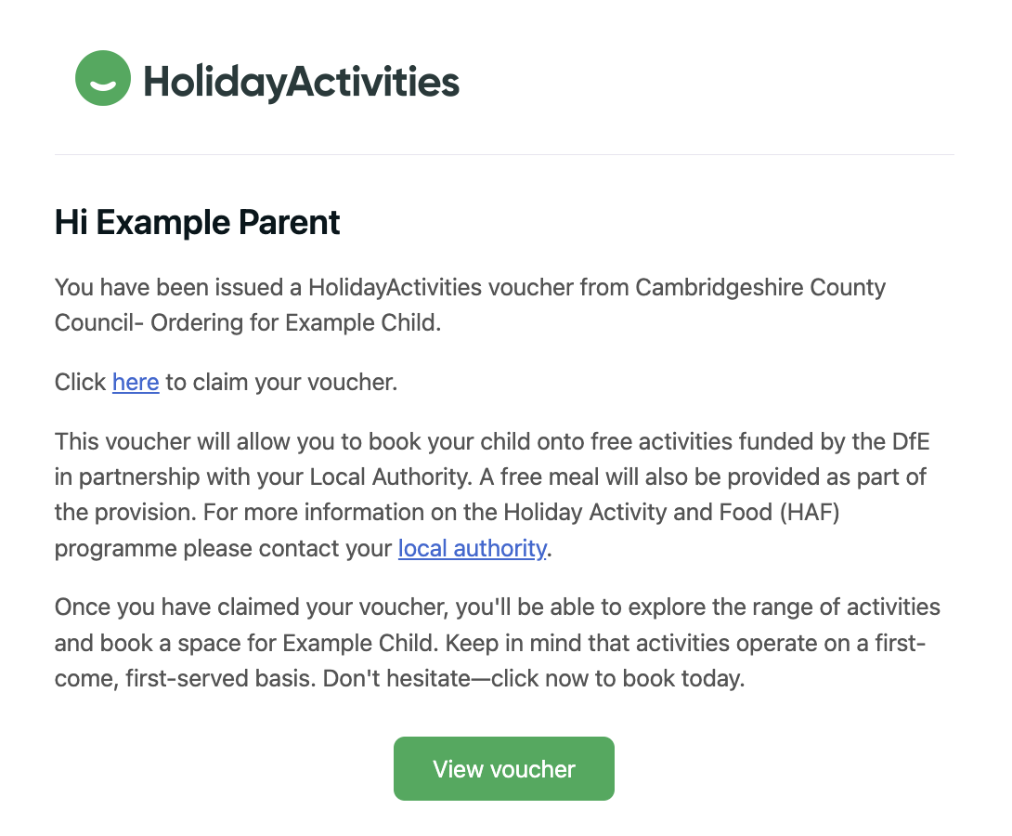Click the horizontal divider below the logo
The height and width of the screenshot is (836, 1012).
click(x=504, y=154)
